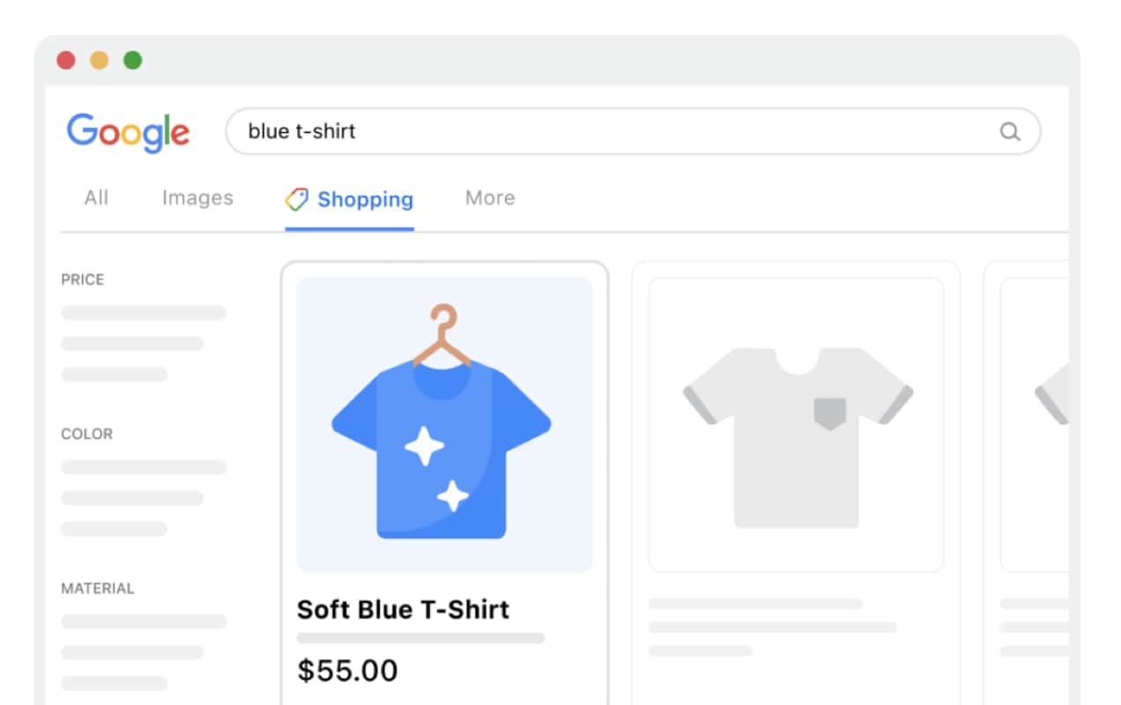Click the Google logo
Viewport: 1121px width, 705px height.
(129, 133)
